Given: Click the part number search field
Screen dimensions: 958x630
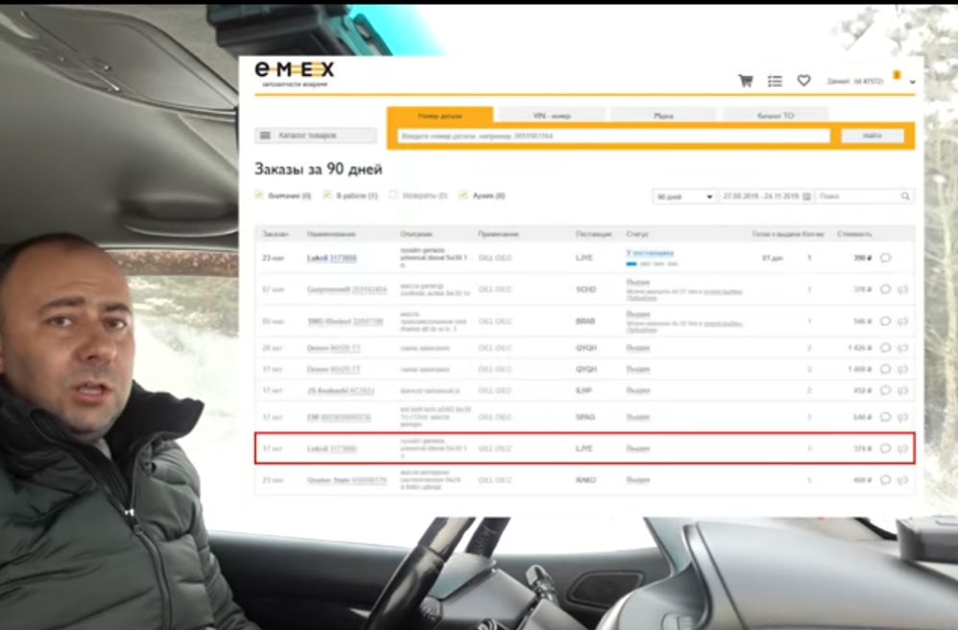Looking at the screenshot, I should tap(613, 136).
